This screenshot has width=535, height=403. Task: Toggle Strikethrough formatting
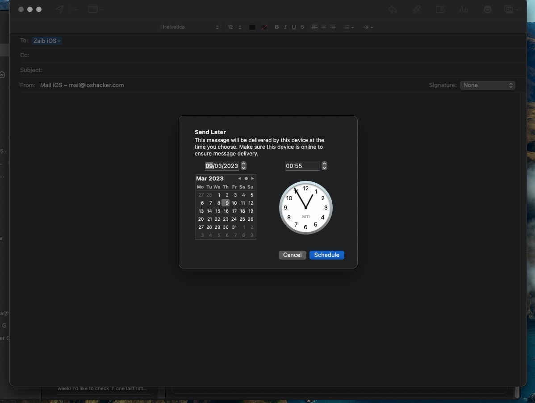click(x=302, y=27)
